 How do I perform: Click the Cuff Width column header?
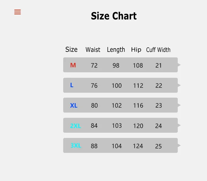pos(158,50)
